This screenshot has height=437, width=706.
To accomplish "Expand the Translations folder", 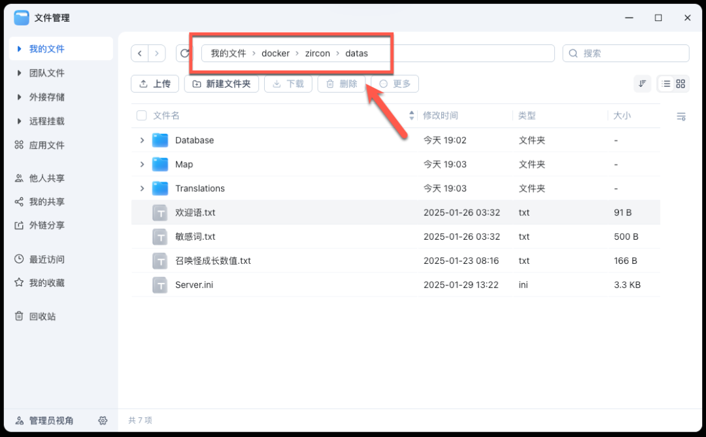I will point(143,188).
